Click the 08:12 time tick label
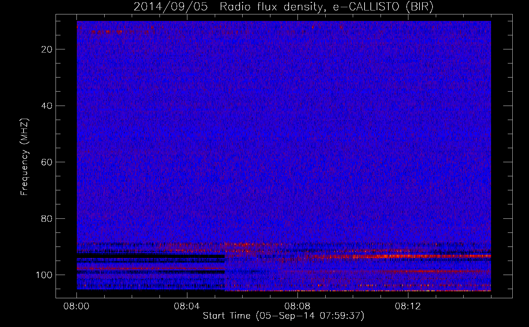This screenshot has height=327, width=529. [x=408, y=306]
